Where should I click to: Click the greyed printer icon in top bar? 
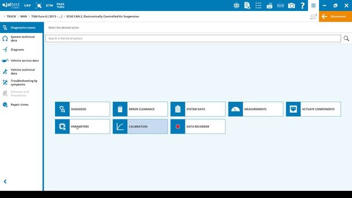pos(280,5)
